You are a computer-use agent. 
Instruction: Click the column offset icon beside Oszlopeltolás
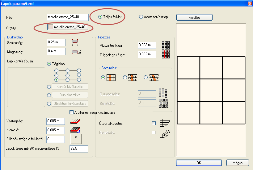coord(163,93)
